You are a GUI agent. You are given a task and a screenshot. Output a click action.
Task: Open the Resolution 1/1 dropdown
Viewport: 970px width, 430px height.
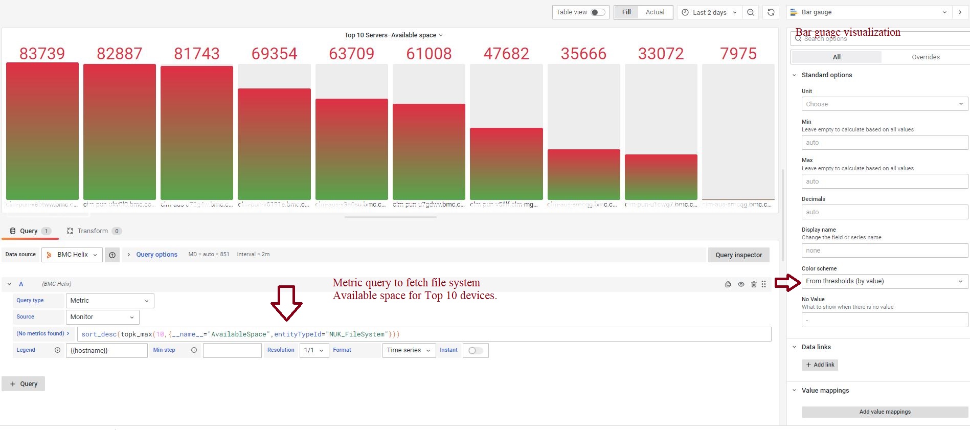314,350
